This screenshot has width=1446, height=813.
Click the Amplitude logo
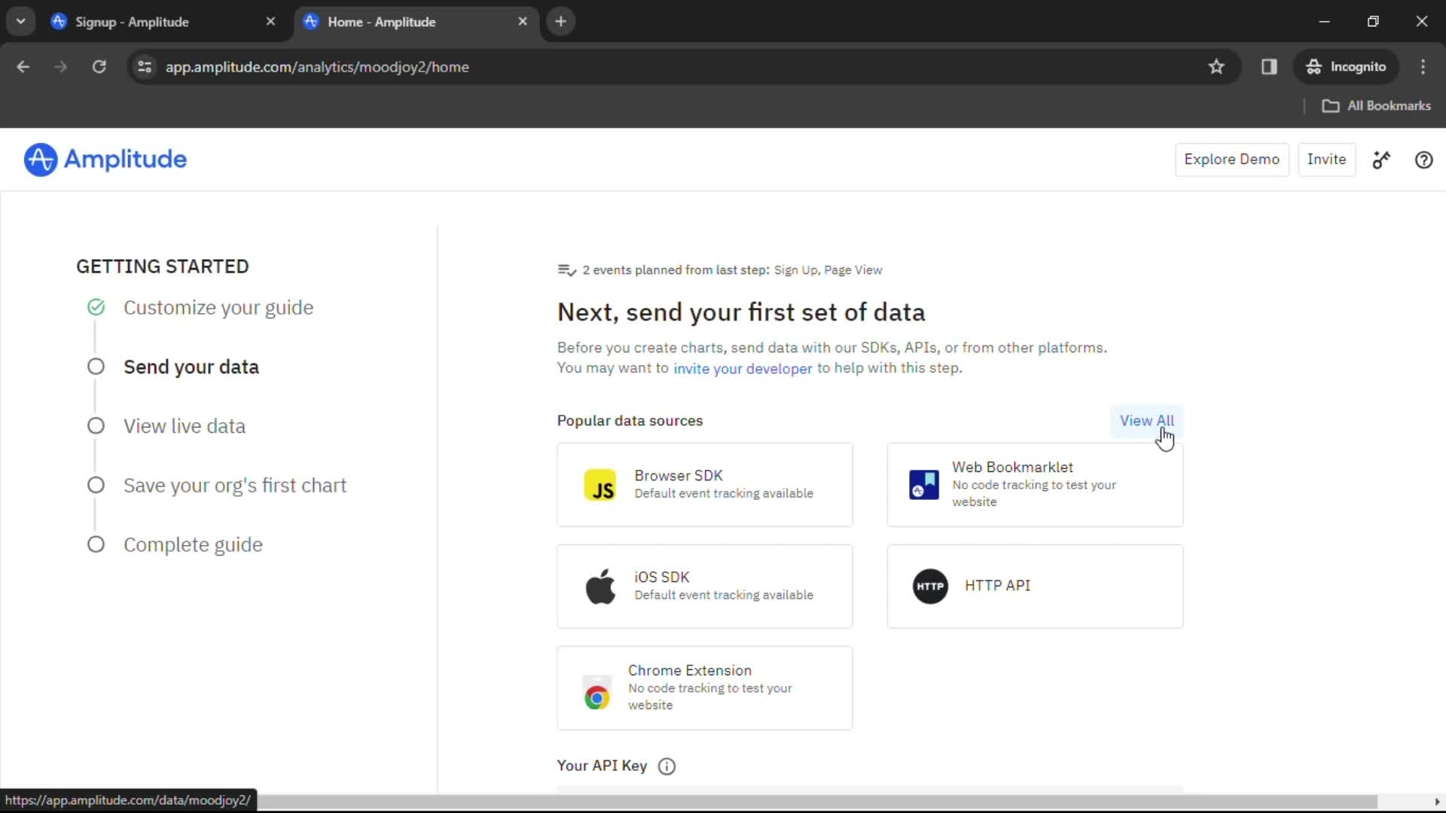[105, 160]
